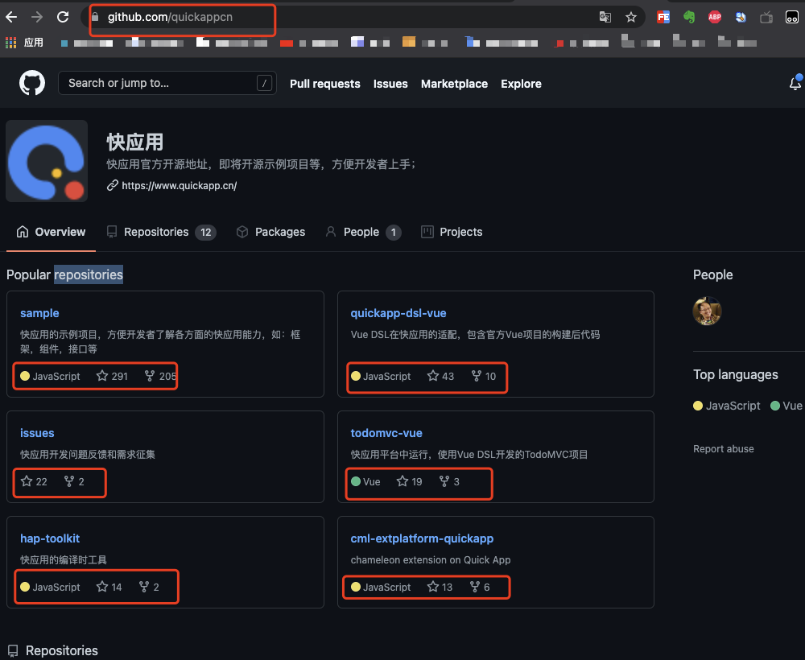Click star count 14 on hap-toolkit
The image size is (805, 660).
(117, 587)
